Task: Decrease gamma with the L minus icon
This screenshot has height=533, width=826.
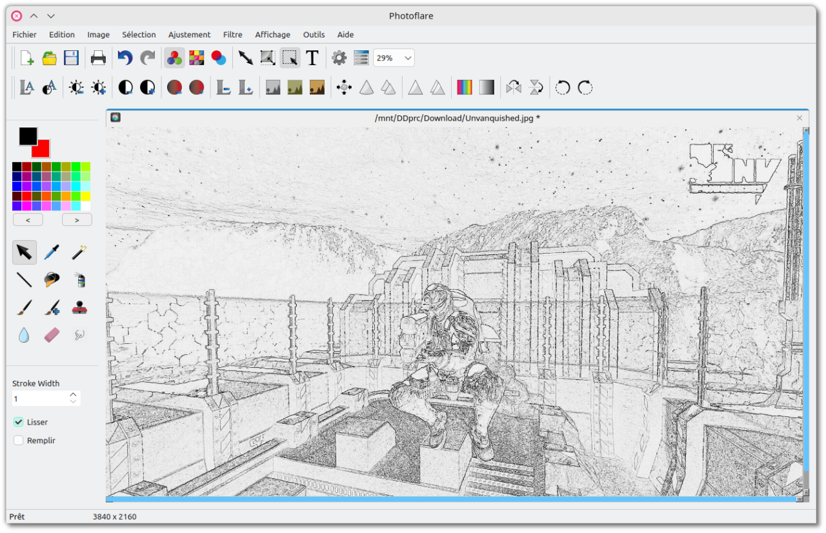Action: point(223,87)
